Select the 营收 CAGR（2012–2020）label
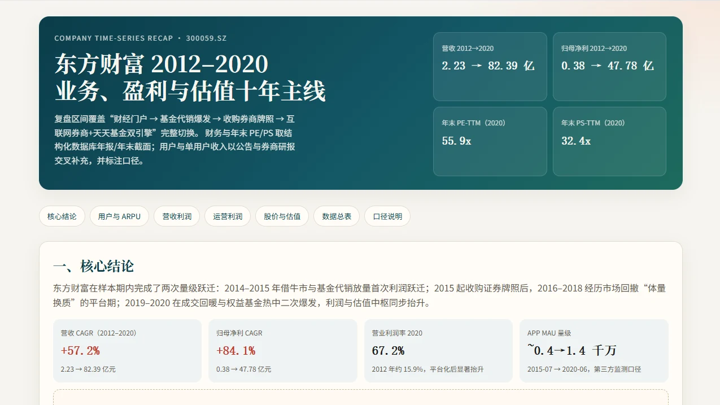720x405 pixels. coord(99,333)
